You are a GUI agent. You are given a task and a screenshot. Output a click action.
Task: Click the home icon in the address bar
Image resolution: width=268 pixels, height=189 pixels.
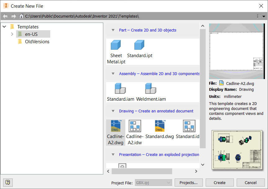(x=21, y=16)
